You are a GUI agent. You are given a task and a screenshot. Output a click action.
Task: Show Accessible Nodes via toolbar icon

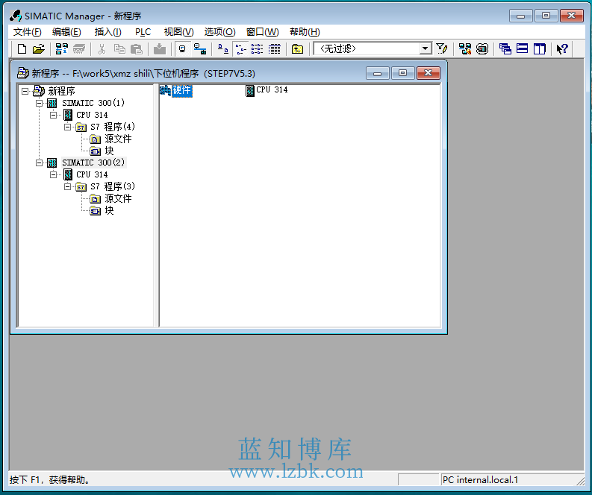pyautogui.click(x=61, y=49)
